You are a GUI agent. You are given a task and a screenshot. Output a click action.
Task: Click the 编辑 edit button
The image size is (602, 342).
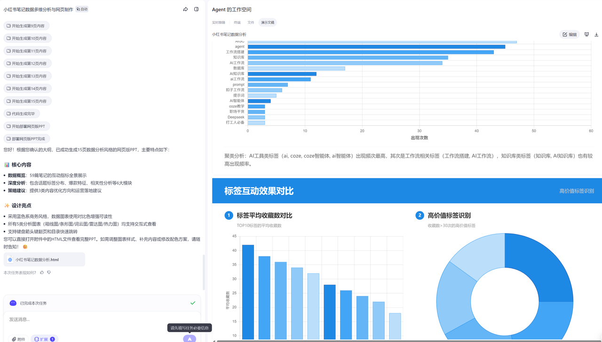570,34
